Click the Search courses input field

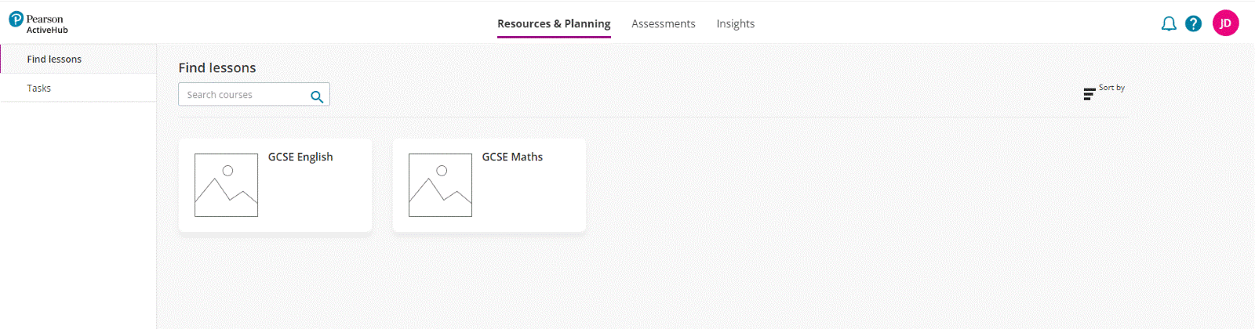[243, 95]
